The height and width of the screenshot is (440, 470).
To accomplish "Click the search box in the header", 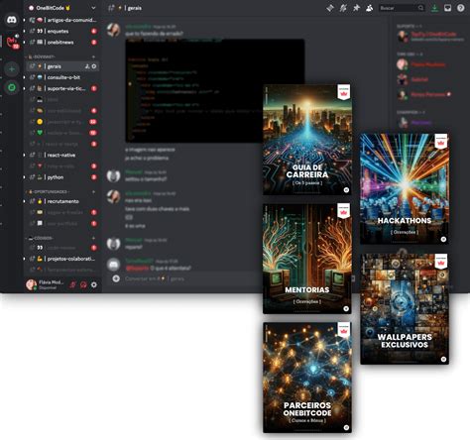I will (x=402, y=8).
